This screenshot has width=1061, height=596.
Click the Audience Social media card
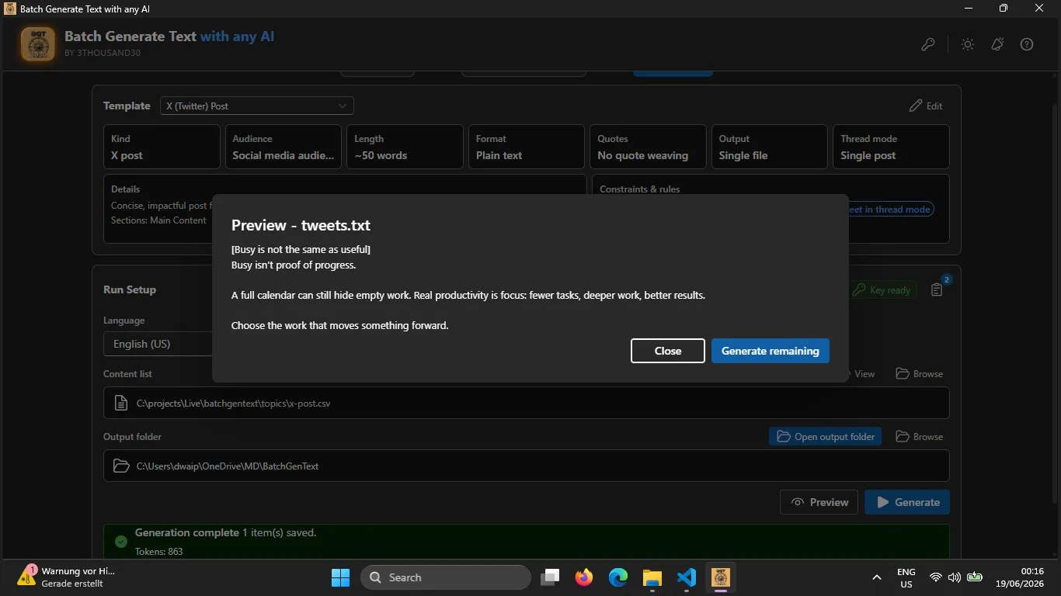[x=284, y=147]
